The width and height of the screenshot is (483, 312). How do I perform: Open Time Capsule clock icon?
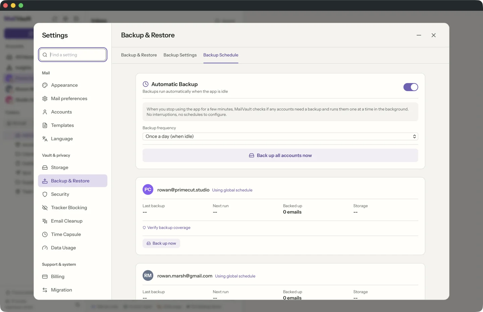(45, 234)
